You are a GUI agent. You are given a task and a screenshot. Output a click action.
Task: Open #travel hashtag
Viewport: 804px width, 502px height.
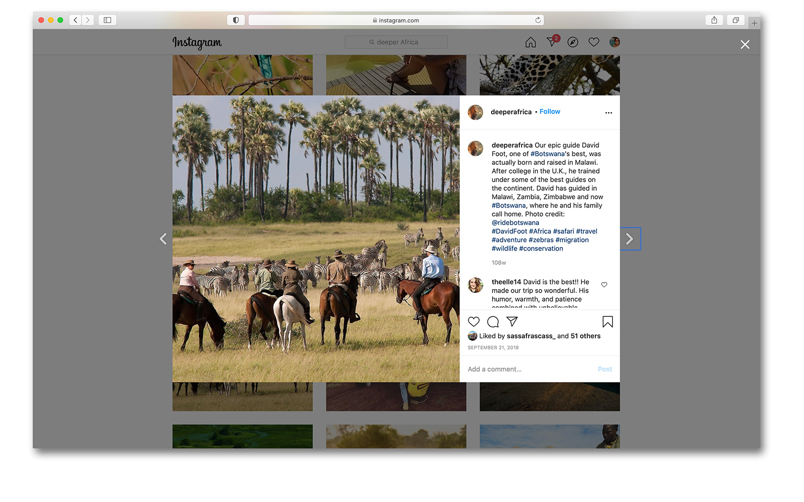pos(587,231)
